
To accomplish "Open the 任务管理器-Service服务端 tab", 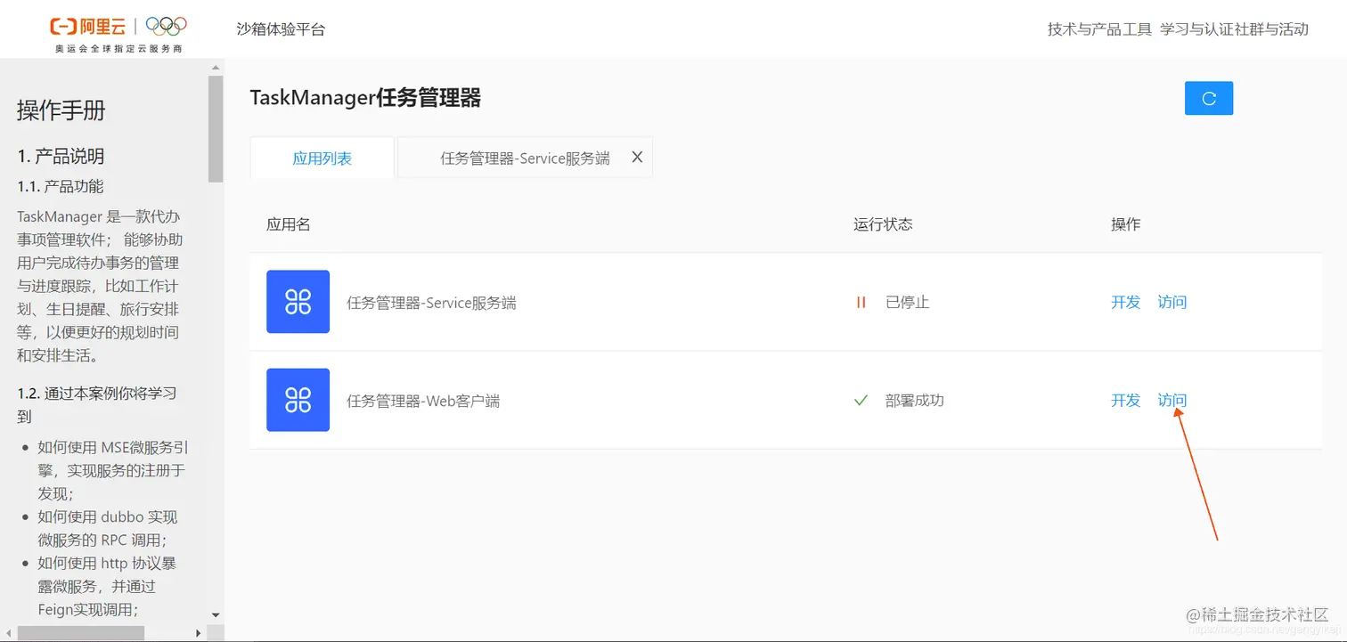I will point(525,158).
